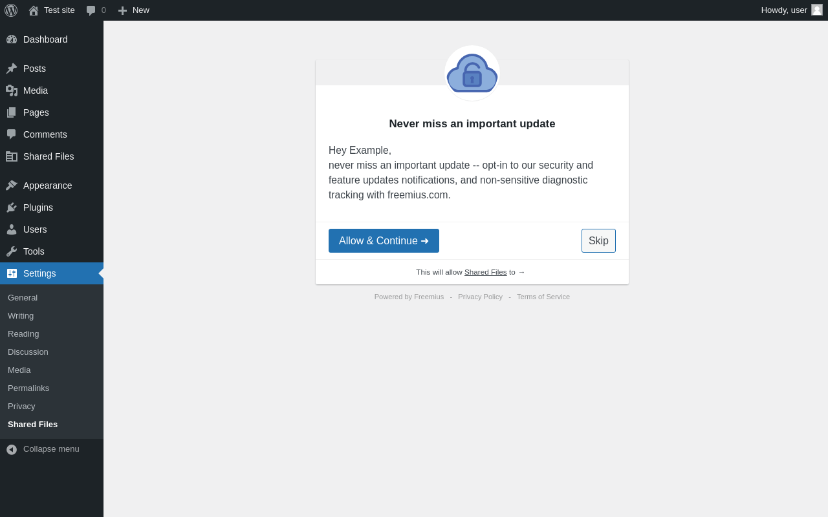Click the Comments speech bubble sidebar icon
828x517 pixels.
(x=12, y=134)
